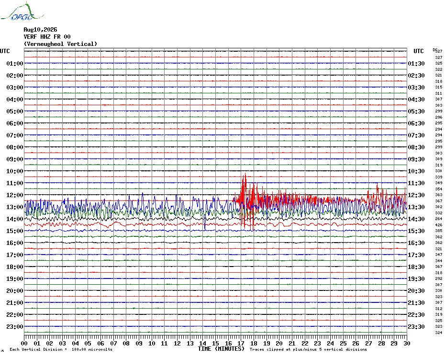Click the 10:30 half-hour label
Screen dimensions: 445x356
pos(416,171)
